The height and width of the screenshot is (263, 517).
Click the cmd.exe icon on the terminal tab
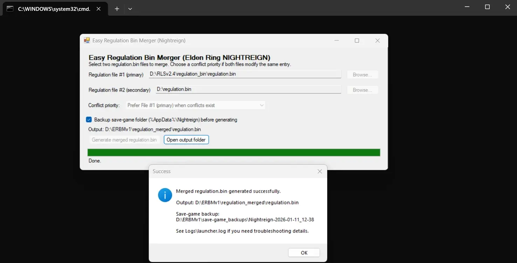9,8
